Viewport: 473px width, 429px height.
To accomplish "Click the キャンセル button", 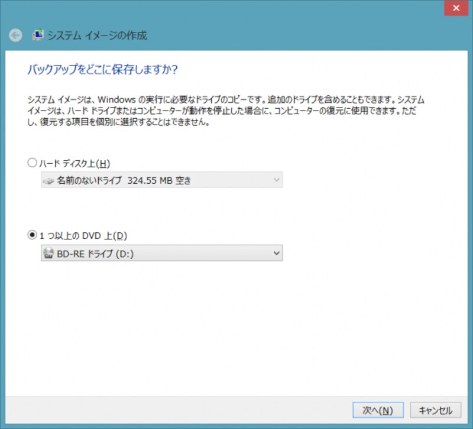I will [436, 410].
